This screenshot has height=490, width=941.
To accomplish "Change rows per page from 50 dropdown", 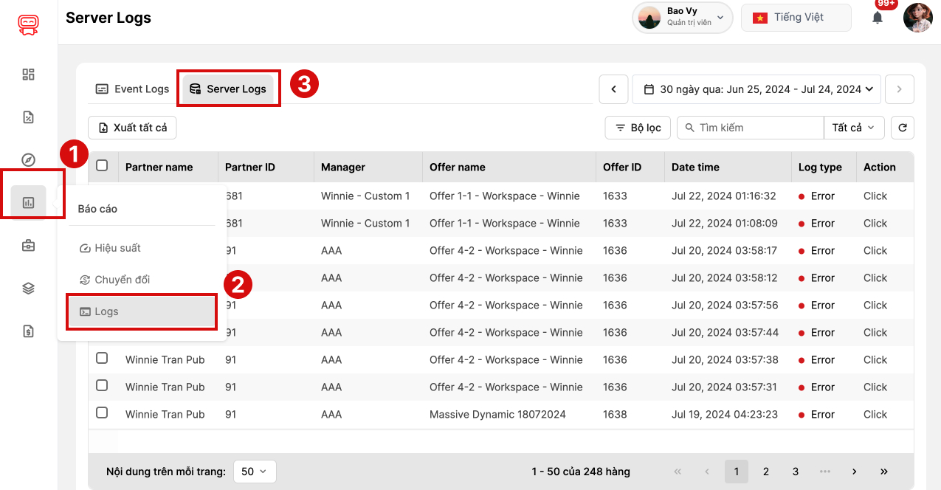I will click(x=255, y=471).
